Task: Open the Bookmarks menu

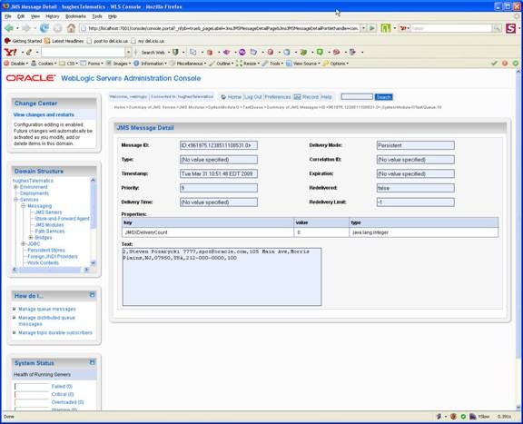Action: pyautogui.click(x=75, y=16)
